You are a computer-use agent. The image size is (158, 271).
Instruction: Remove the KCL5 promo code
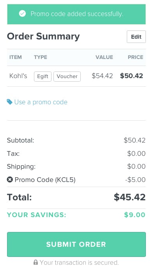click(x=10, y=180)
